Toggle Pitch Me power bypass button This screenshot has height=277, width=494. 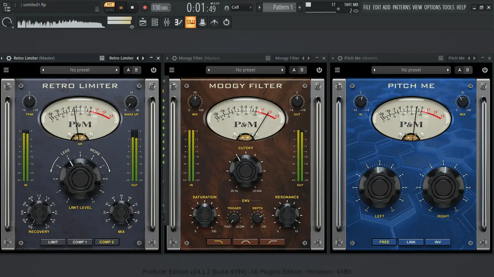(485, 70)
